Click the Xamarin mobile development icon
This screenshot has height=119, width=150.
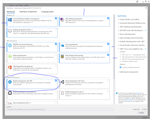tap(10, 82)
